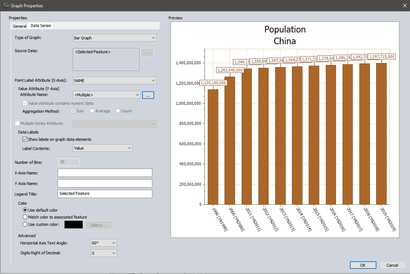Click the black custom color swatch
This screenshot has width=410, height=274.
(73, 224)
